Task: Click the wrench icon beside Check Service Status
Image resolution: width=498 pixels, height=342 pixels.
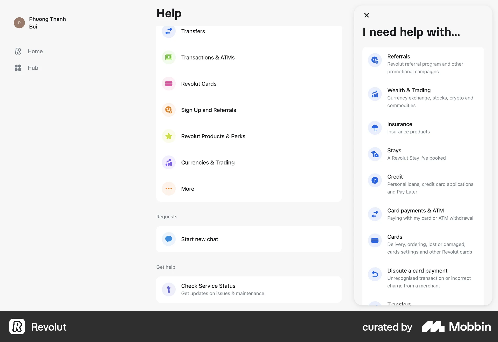Action: pos(169,289)
